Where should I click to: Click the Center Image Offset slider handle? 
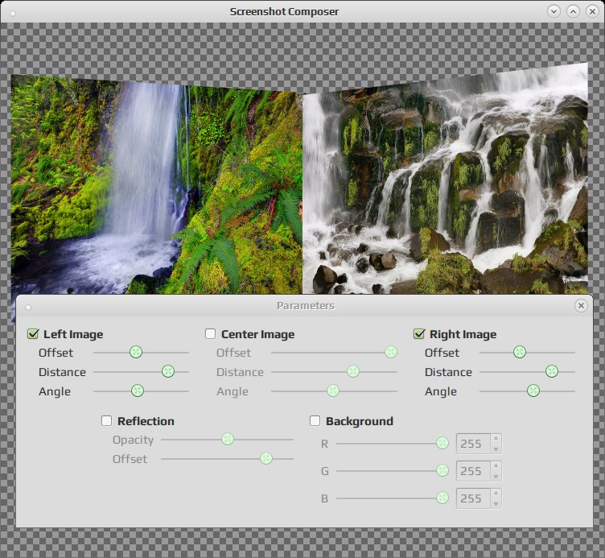391,352
